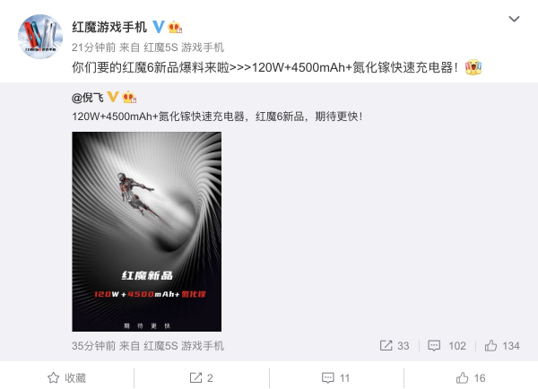Open the 红魔5S 游戏手机 source link under account name
Screen dimensions: 538x389
click(x=184, y=48)
